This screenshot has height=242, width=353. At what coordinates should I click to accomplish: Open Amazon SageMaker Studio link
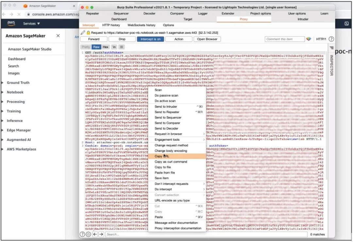click(29, 49)
